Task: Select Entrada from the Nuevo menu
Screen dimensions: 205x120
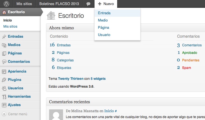Action: point(104,13)
